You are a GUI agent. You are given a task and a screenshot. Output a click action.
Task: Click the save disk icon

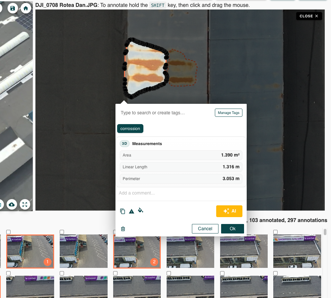pos(13,8)
